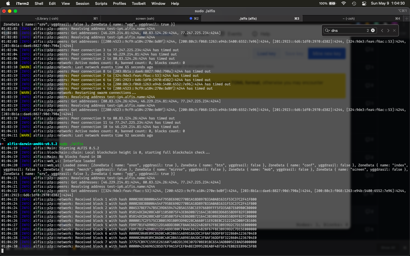Select the ./alfis (alfis) tab

(252, 18)
